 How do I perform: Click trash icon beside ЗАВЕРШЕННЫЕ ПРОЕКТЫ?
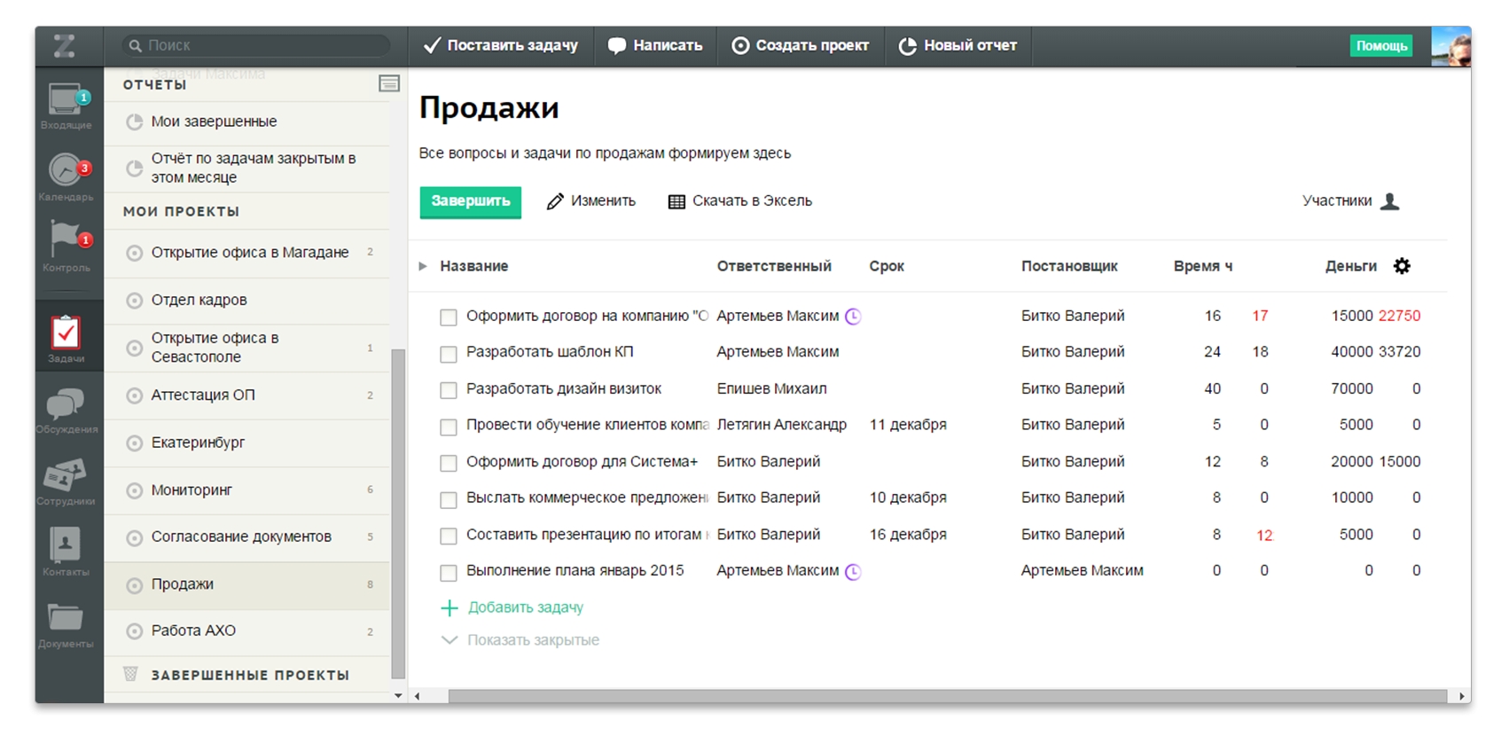130,675
